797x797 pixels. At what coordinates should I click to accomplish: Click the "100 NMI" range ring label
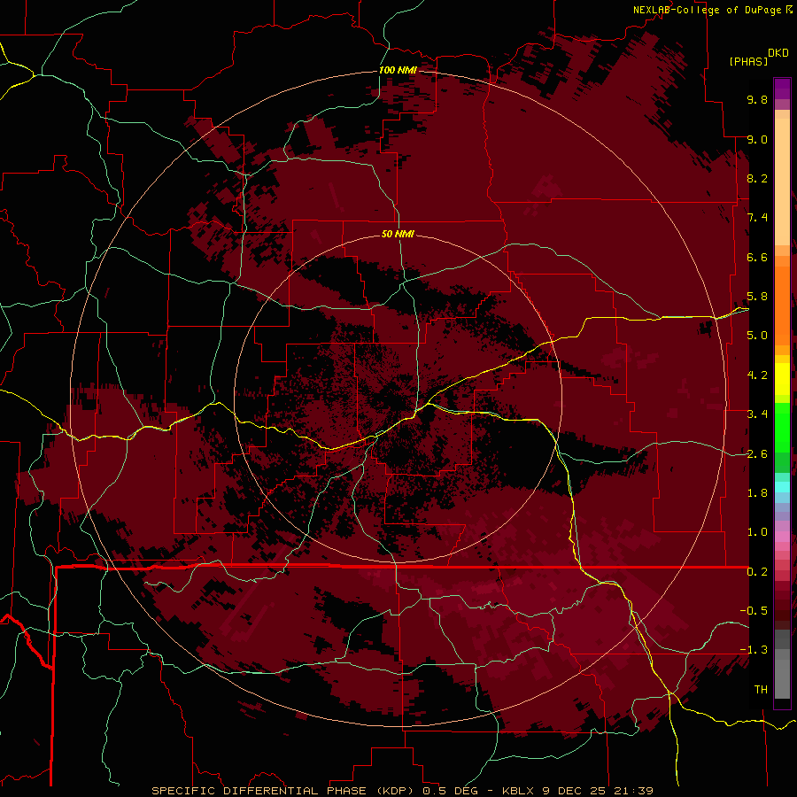pyautogui.click(x=398, y=70)
